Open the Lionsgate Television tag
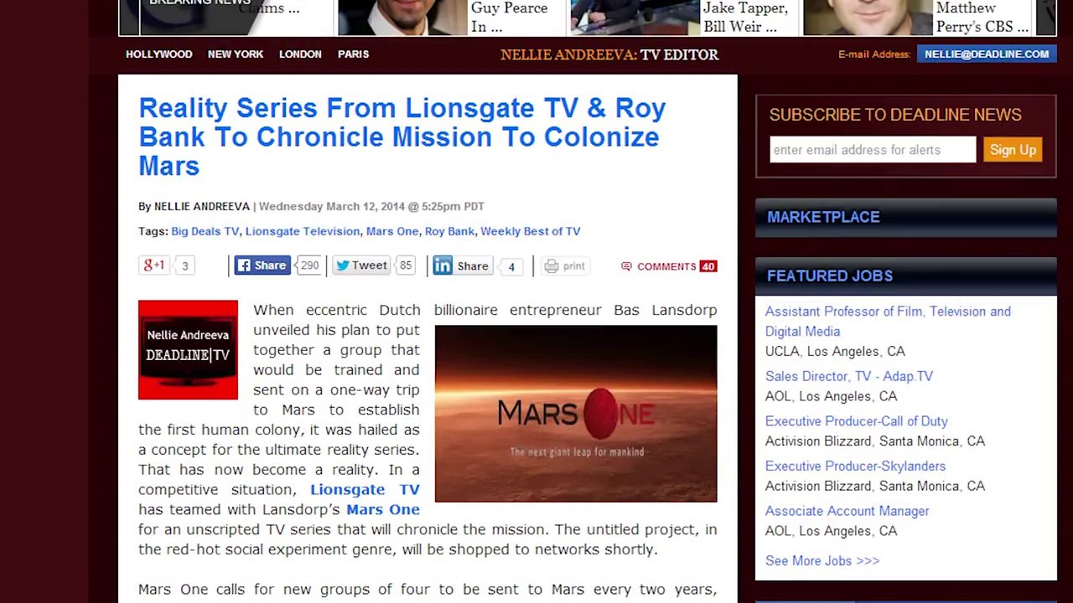The height and width of the screenshot is (603, 1073). click(x=303, y=231)
